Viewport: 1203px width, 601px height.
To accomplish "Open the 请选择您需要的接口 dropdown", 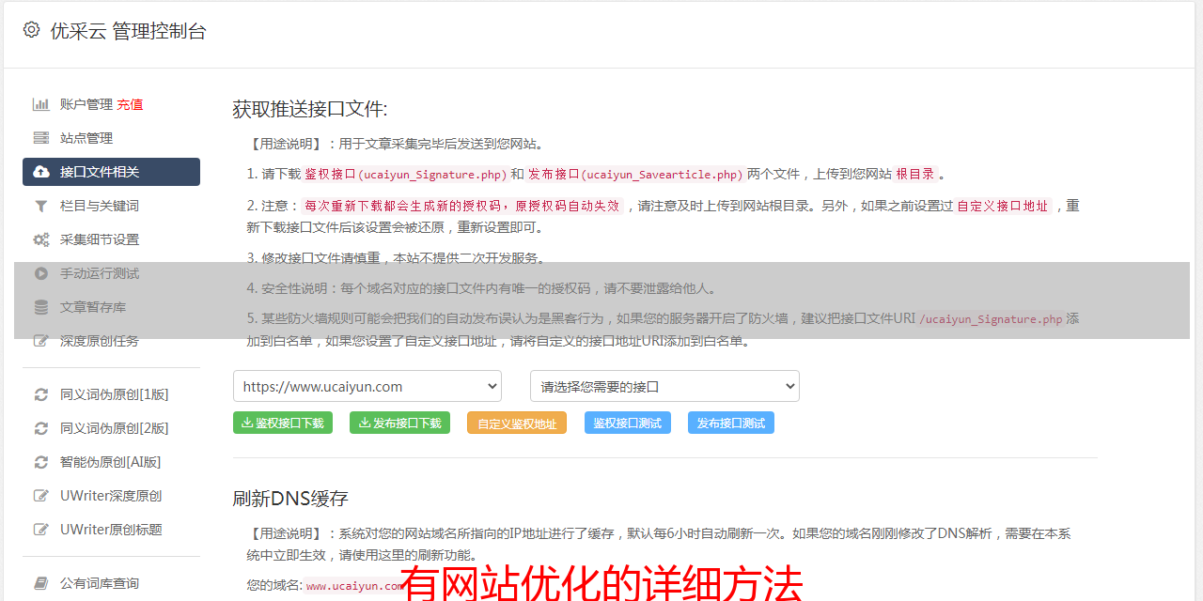I will click(664, 386).
